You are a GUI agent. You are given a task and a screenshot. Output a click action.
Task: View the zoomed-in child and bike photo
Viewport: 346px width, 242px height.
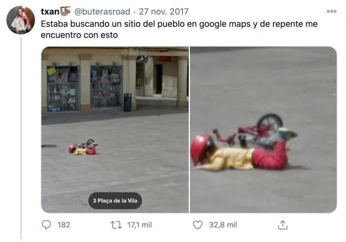[263, 130]
